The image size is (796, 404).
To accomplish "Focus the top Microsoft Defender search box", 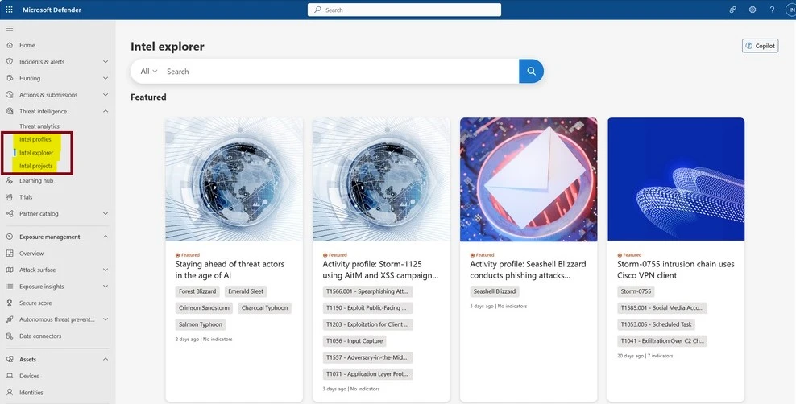I will 404,10.
